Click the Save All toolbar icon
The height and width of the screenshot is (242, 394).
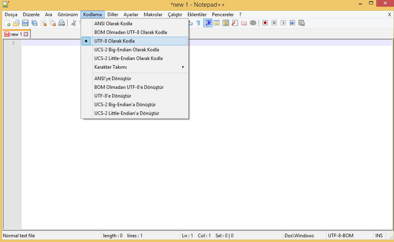pos(34,23)
